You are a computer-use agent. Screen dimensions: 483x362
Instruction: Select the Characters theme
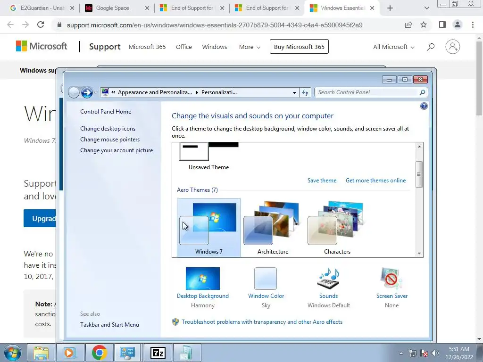[337, 228]
